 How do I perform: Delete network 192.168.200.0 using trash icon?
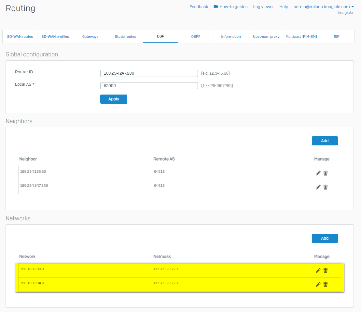coord(326,271)
